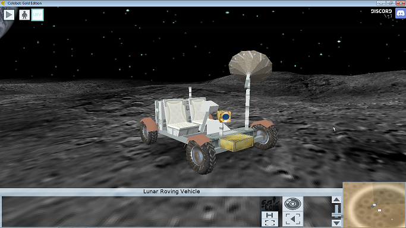
Task: Click the up arrow above zoom slider
Action: 336,199
